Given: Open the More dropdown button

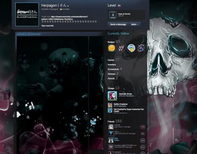Looking at the screenshot, I should (135, 25).
